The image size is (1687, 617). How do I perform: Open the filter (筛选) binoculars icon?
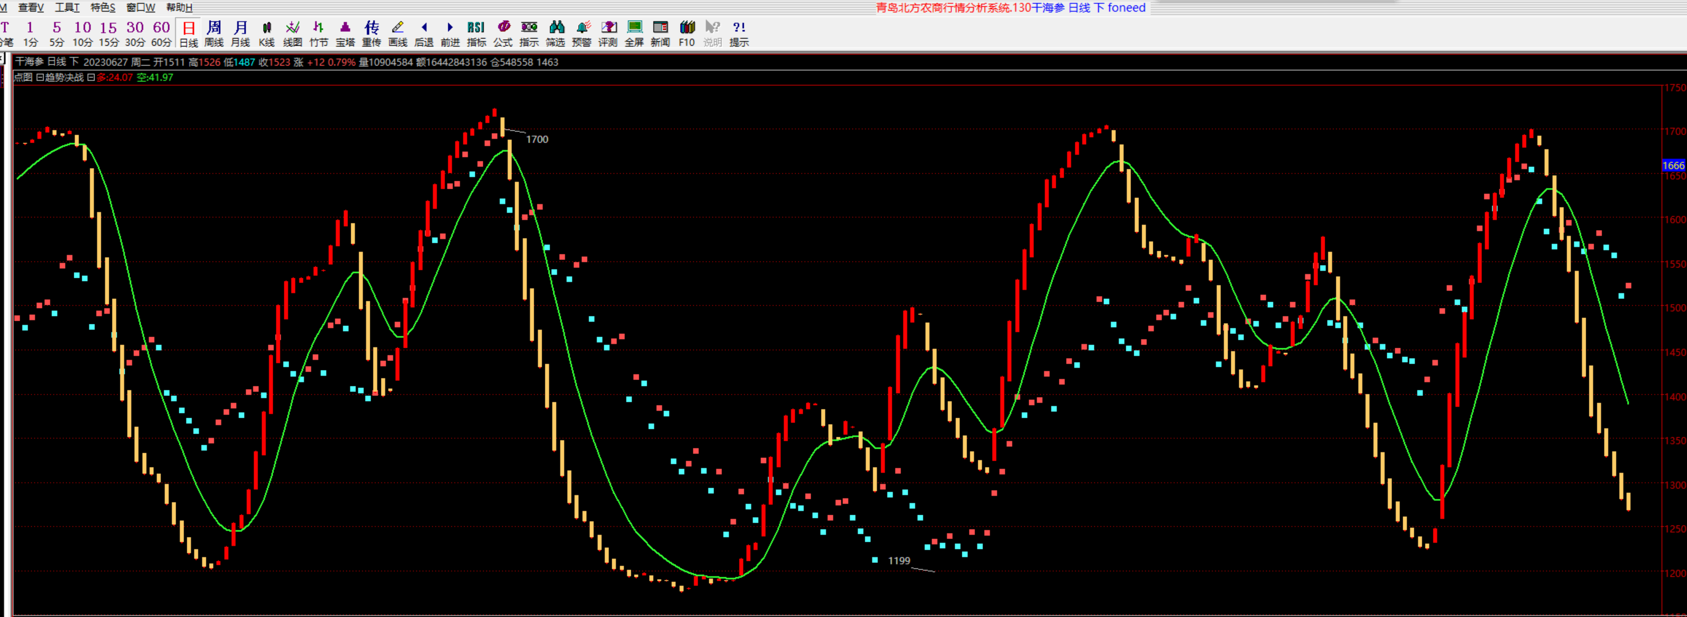pyautogui.click(x=555, y=33)
